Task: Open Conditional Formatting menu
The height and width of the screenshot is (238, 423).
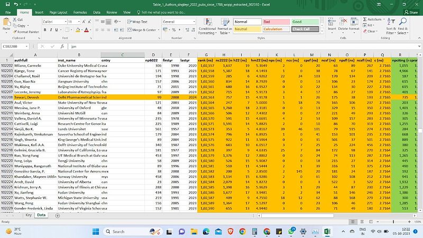Action: [x=207, y=26]
